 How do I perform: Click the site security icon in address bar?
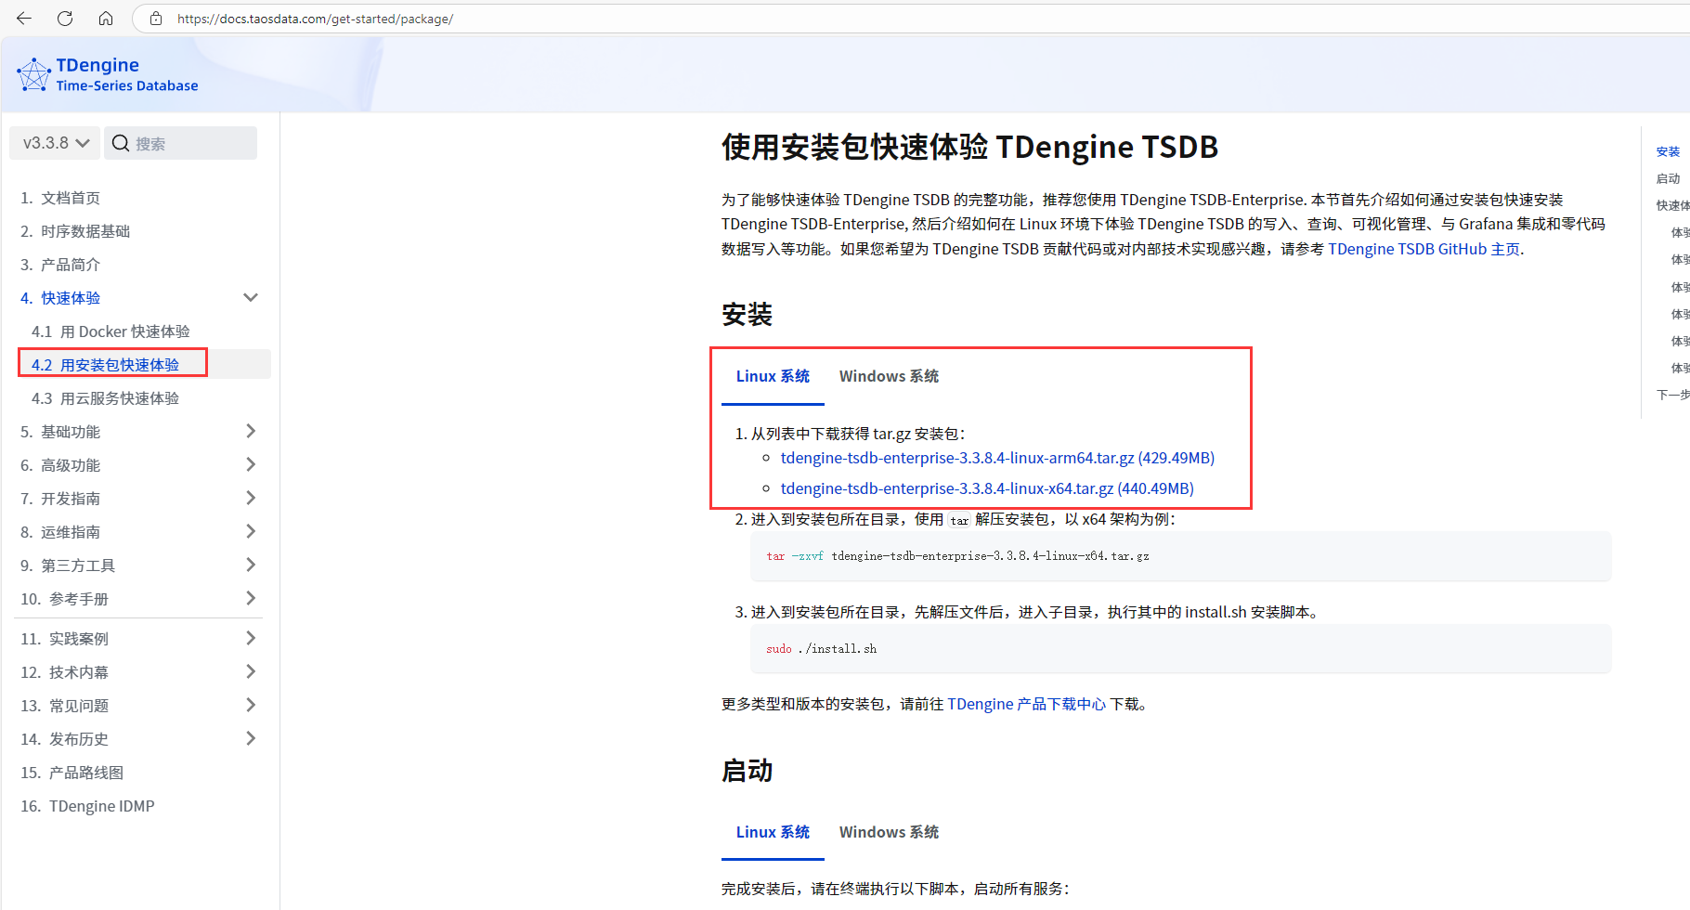pyautogui.click(x=155, y=18)
